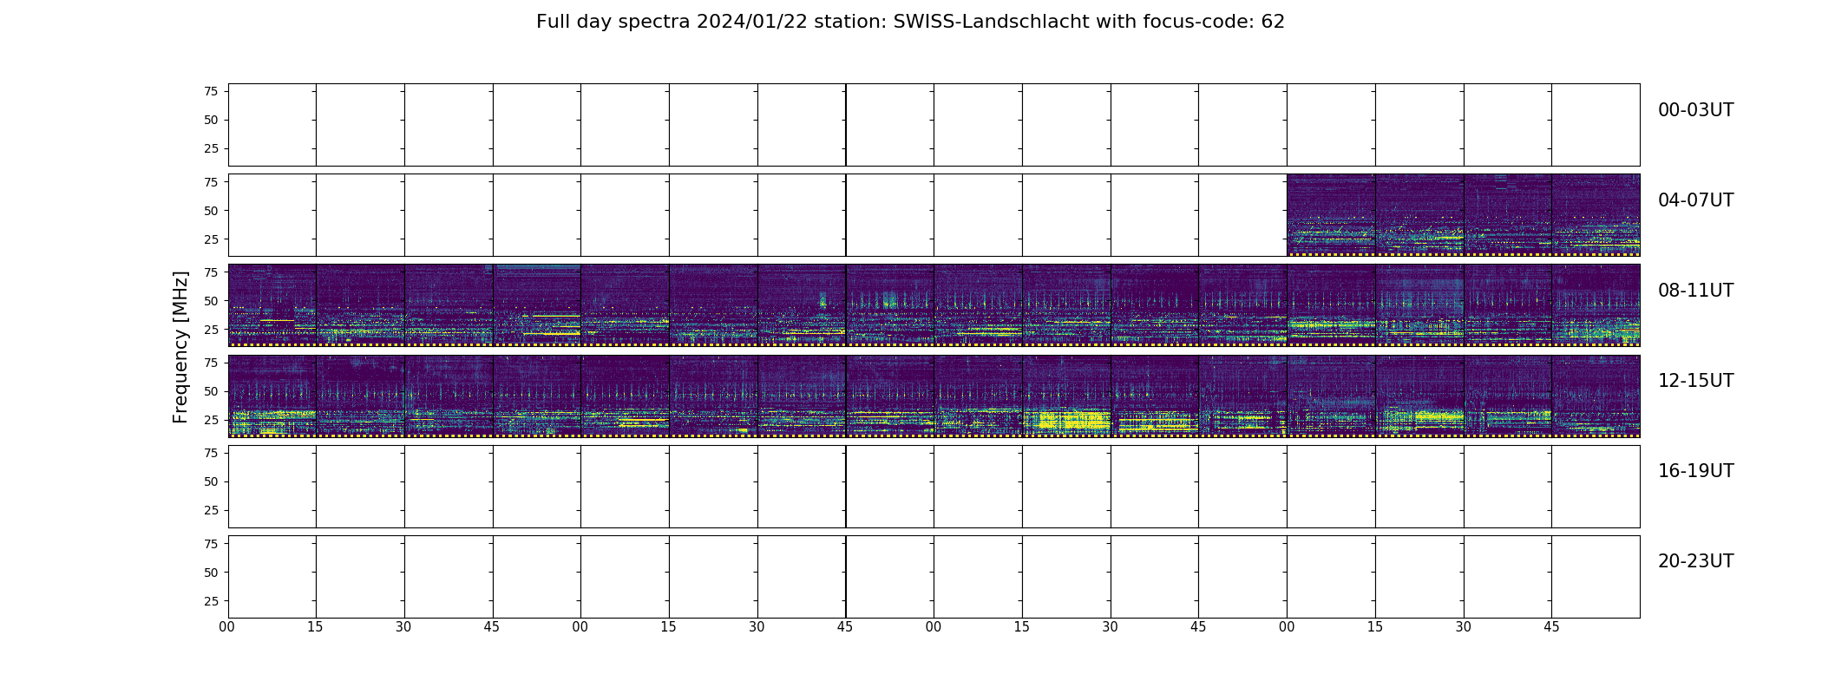1822x694 pixels.
Task: Select the 'Frequency [MHz]' y-axis label
Action: coord(180,347)
